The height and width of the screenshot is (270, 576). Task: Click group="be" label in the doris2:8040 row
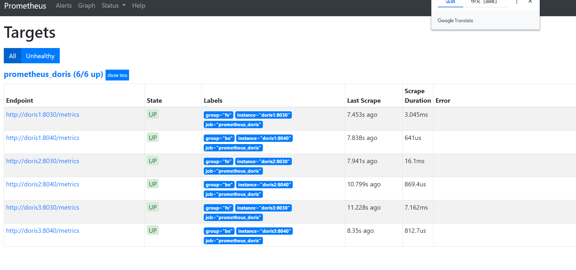(x=219, y=185)
